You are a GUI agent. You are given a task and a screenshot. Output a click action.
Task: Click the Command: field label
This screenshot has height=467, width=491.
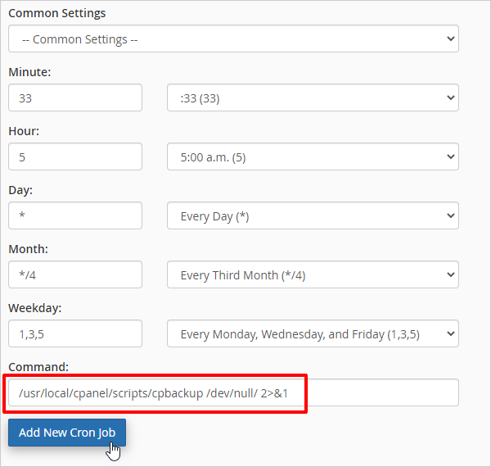[38, 367]
